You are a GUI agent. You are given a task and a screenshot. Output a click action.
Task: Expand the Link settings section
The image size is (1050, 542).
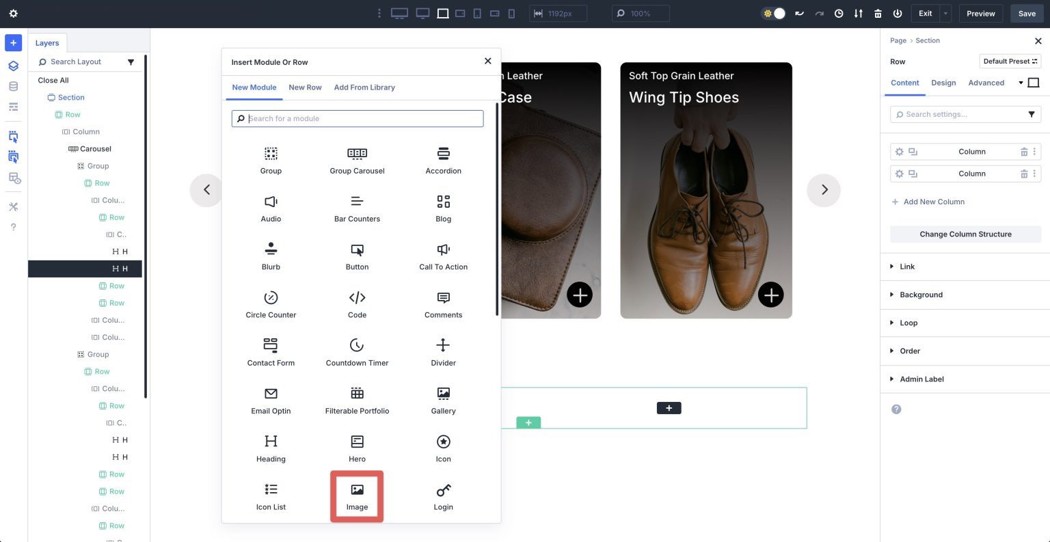(x=906, y=267)
